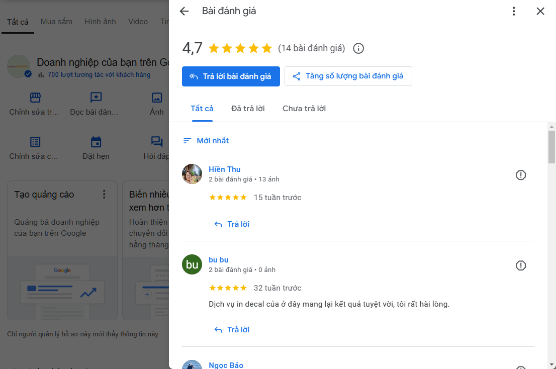Open bu bu's green avatar
Screen dimensions: 556x369
(192, 264)
